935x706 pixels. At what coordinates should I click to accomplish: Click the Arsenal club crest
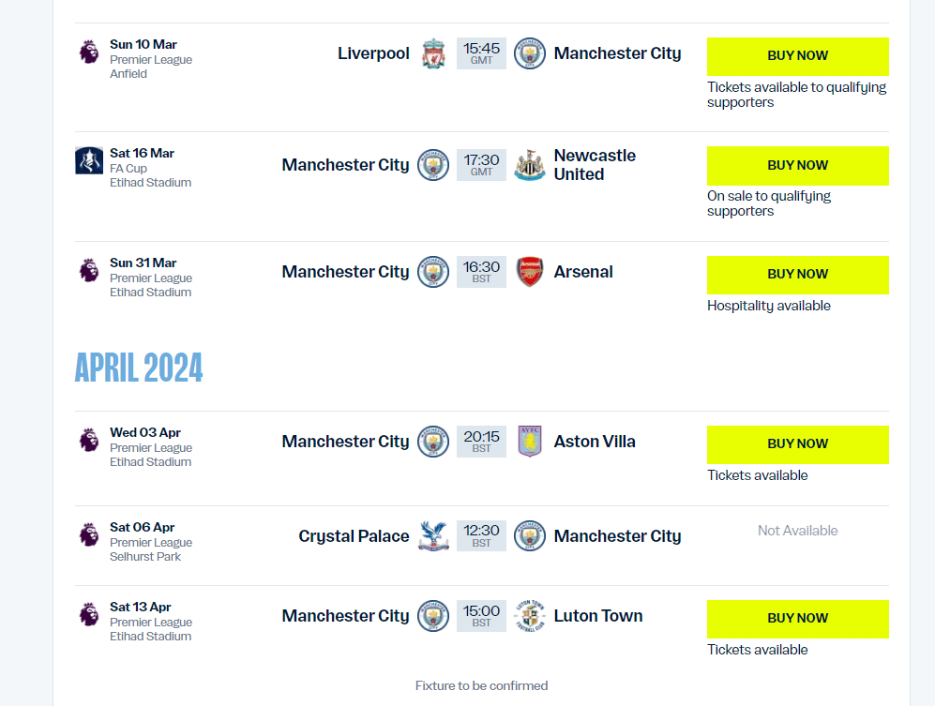point(530,272)
